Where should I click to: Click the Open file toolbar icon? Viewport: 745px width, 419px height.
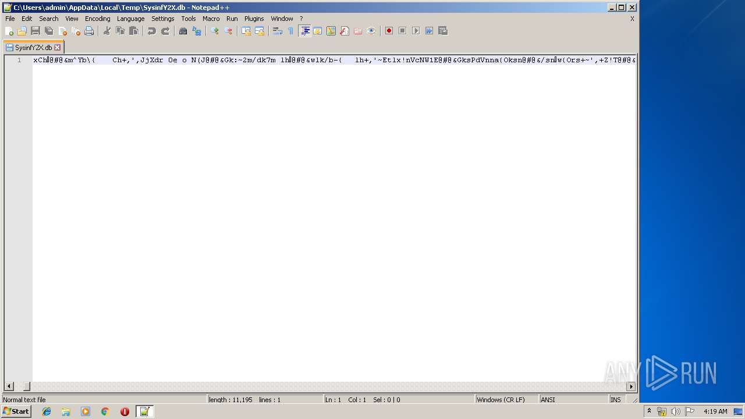(22, 31)
